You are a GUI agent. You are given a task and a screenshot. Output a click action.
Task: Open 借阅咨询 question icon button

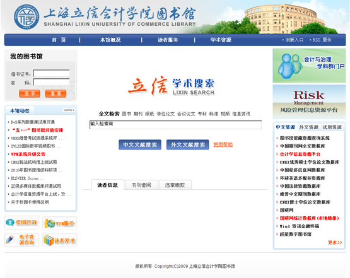[x=21, y=223]
